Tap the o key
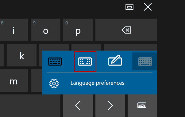Viewport: 185px width, 117px height. pos(46,30)
